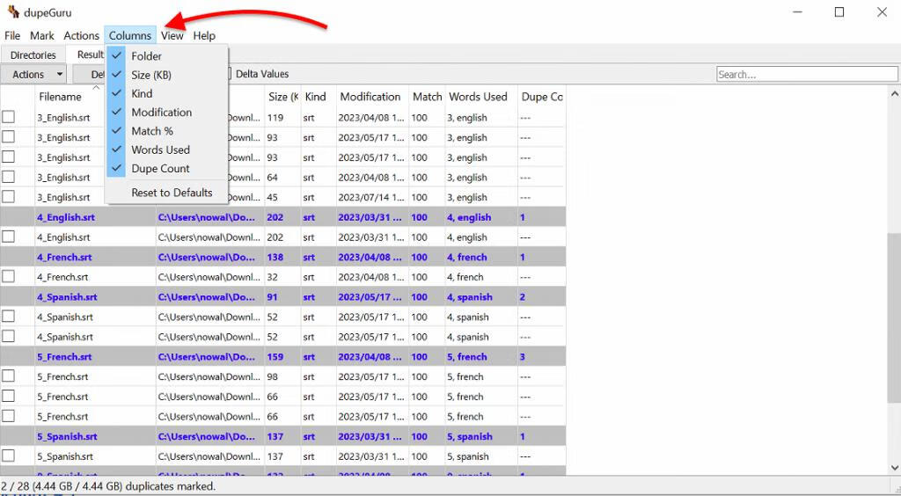
Task: Sort by the Filename column header
Action: point(60,97)
